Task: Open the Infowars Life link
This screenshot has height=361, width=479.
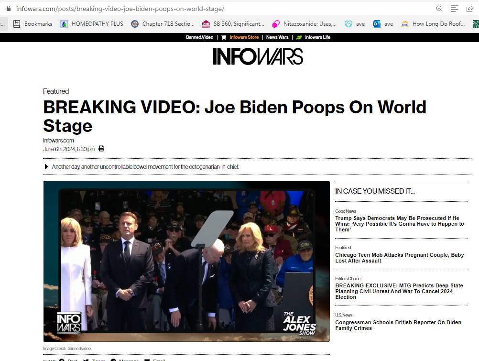Action: (317, 37)
